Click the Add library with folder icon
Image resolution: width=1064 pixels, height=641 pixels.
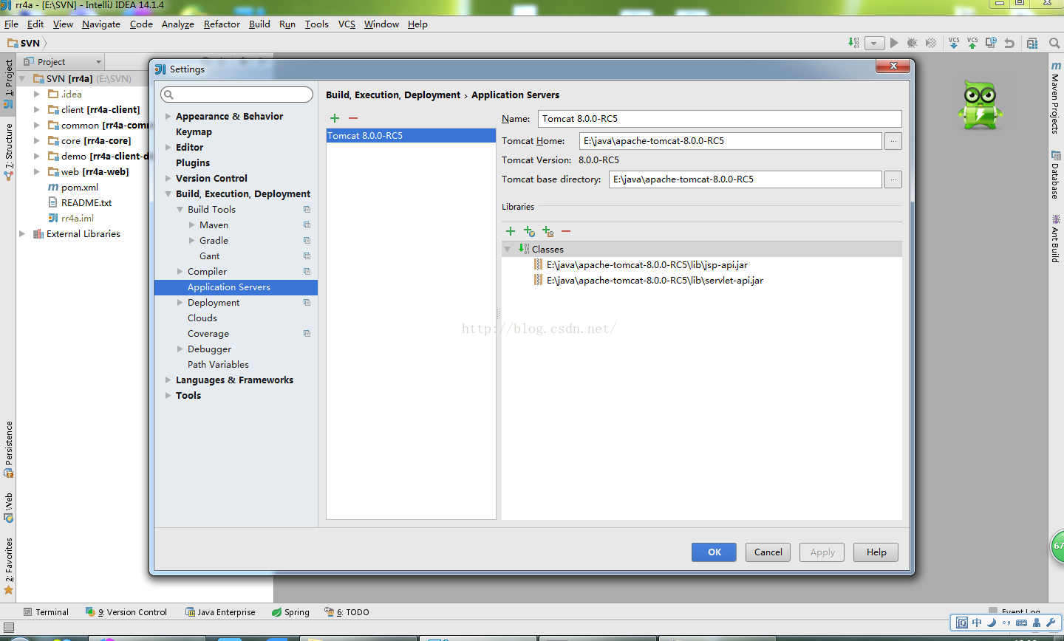tap(548, 231)
